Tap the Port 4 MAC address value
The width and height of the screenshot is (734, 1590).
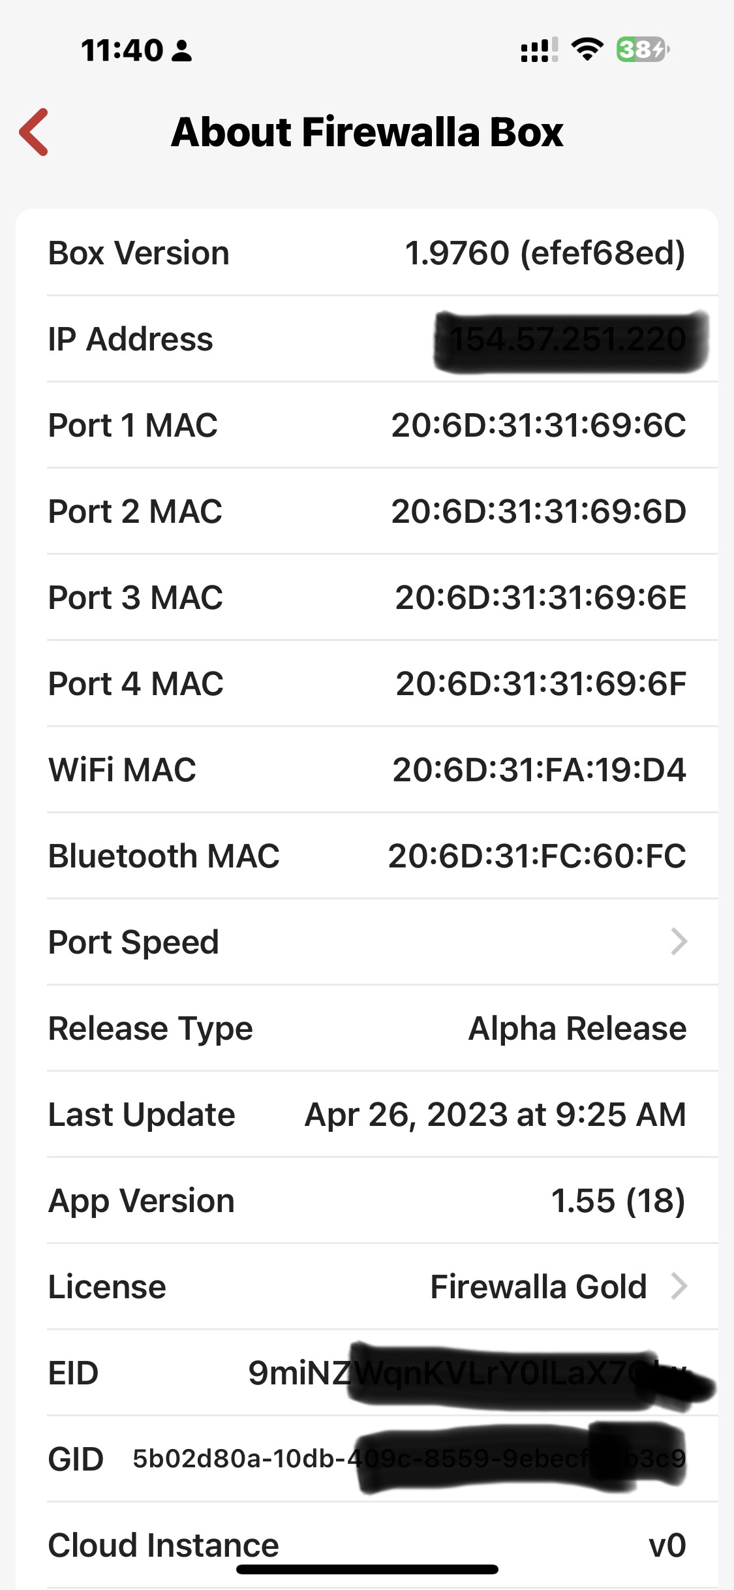coord(541,684)
